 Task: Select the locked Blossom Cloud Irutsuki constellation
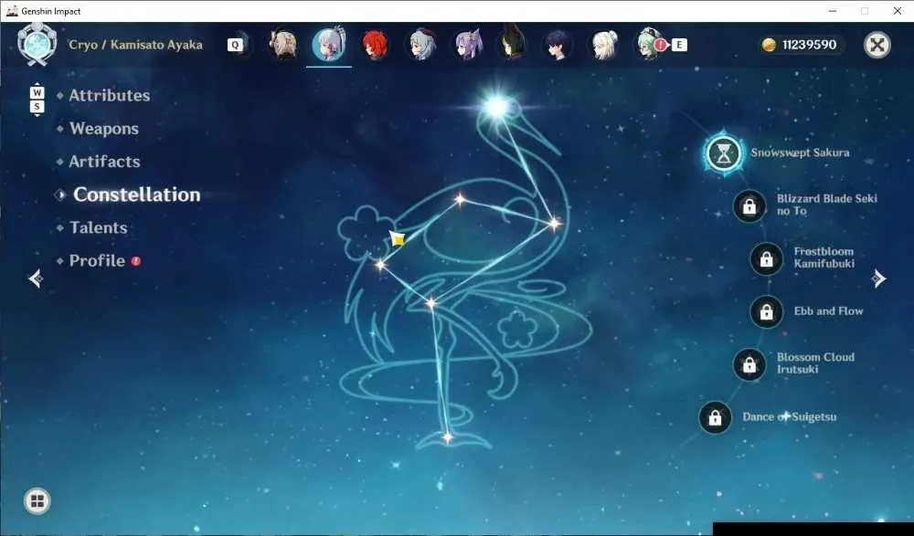coord(749,364)
